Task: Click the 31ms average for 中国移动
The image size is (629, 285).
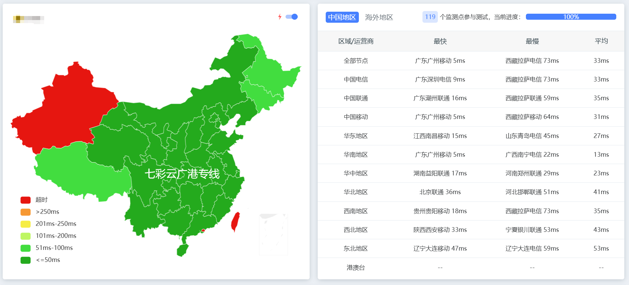Action: tap(601, 117)
